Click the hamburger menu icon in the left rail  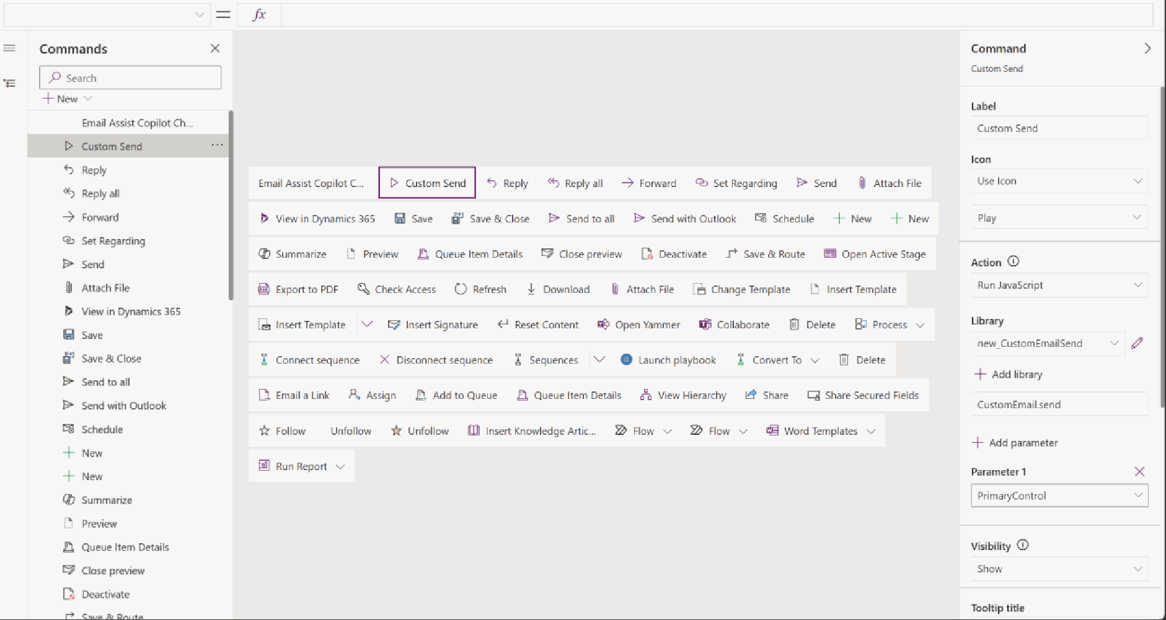tap(9, 48)
